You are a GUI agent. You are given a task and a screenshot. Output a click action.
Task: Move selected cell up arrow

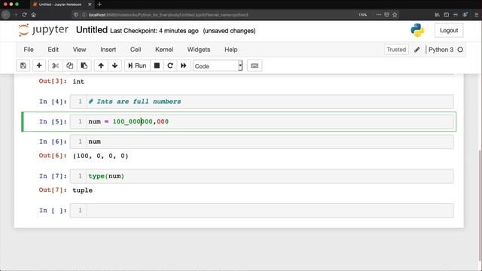tap(101, 65)
